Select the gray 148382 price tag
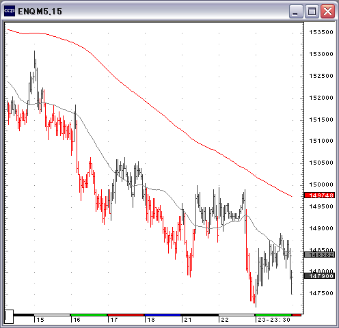339x328 pixels. pyautogui.click(x=320, y=255)
